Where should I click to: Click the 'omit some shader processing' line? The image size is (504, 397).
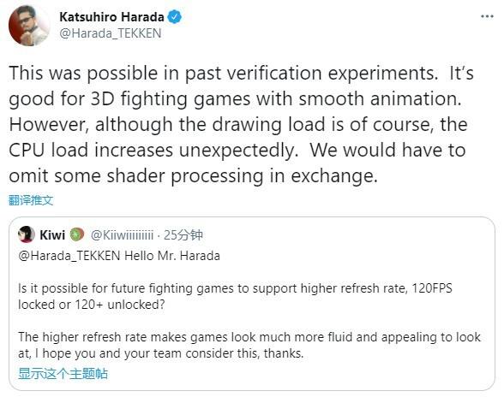coord(193,176)
